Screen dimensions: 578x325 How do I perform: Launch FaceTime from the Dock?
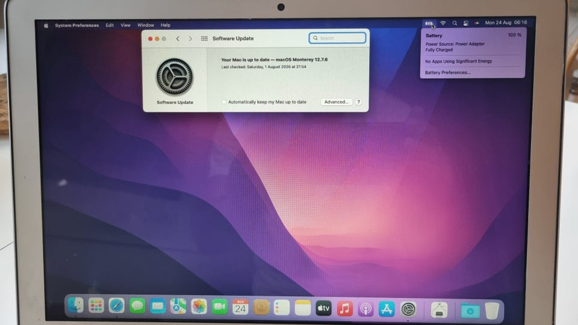[219, 307]
